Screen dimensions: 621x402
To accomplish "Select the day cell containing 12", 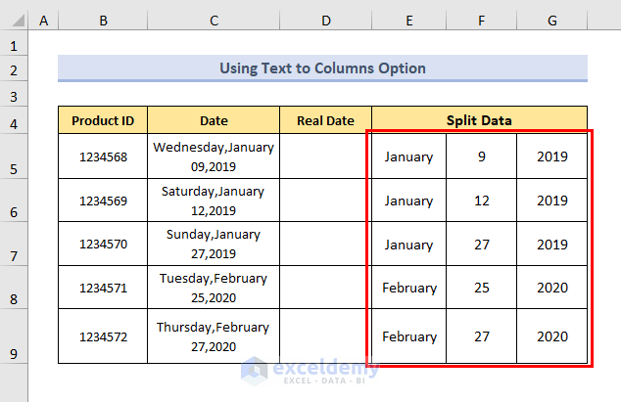I will click(481, 201).
